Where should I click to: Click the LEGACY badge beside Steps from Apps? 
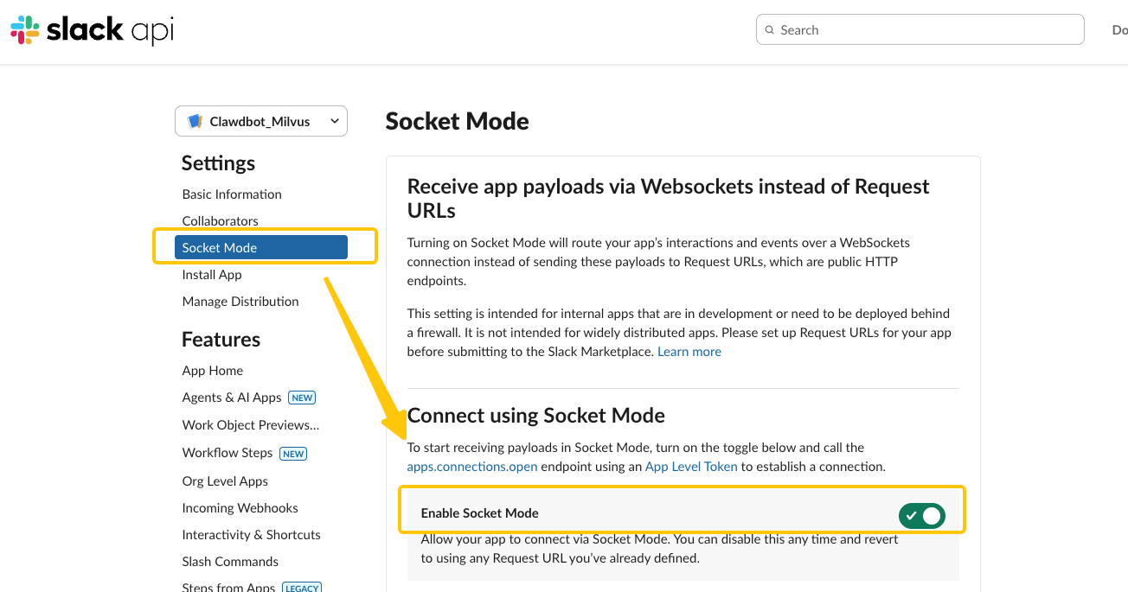(x=302, y=588)
